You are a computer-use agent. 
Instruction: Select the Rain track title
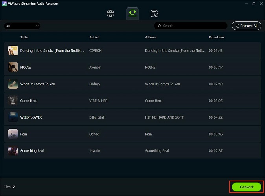point(24,134)
